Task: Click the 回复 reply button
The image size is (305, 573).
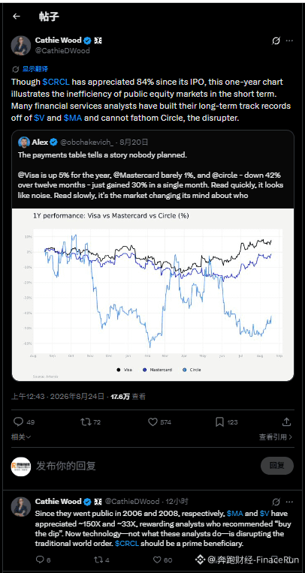Action: 277,466
